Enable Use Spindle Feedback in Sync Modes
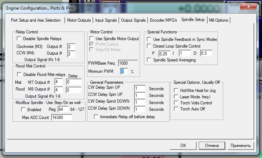The width and height of the screenshot is (262, 158). (149, 39)
